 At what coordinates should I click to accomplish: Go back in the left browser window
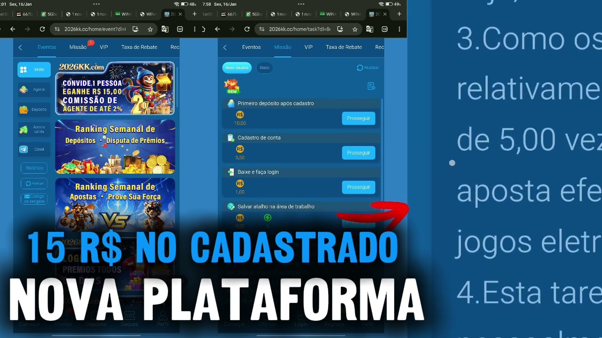tap(13, 29)
